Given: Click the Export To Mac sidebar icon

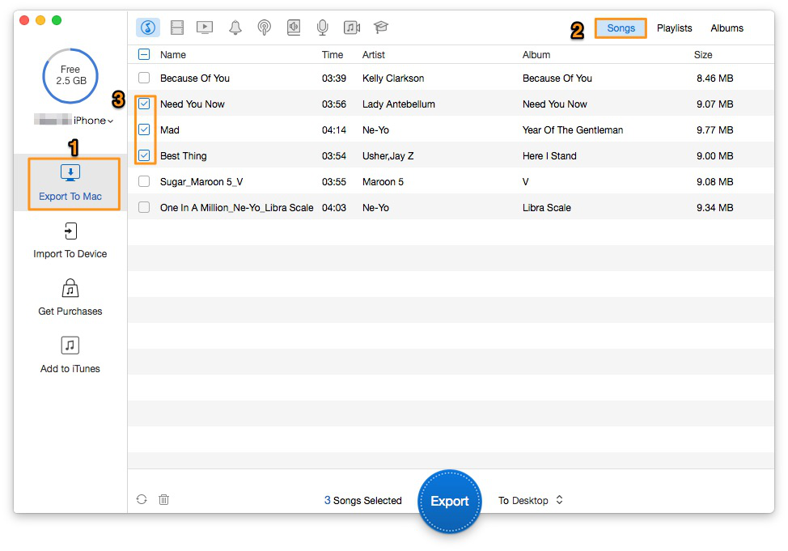Looking at the screenshot, I should click(70, 173).
